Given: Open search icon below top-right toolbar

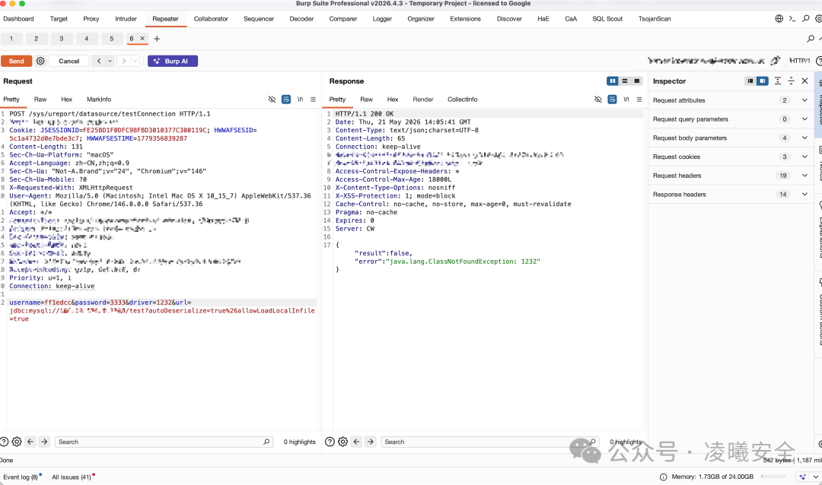Looking at the screenshot, I should point(811,39).
